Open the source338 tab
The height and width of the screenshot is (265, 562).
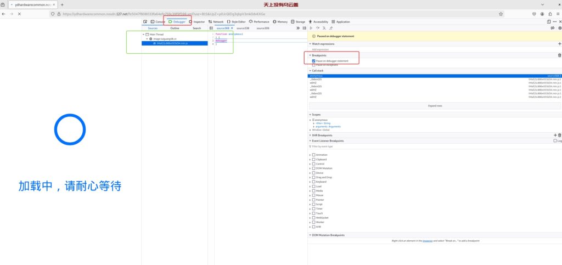pos(243,28)
